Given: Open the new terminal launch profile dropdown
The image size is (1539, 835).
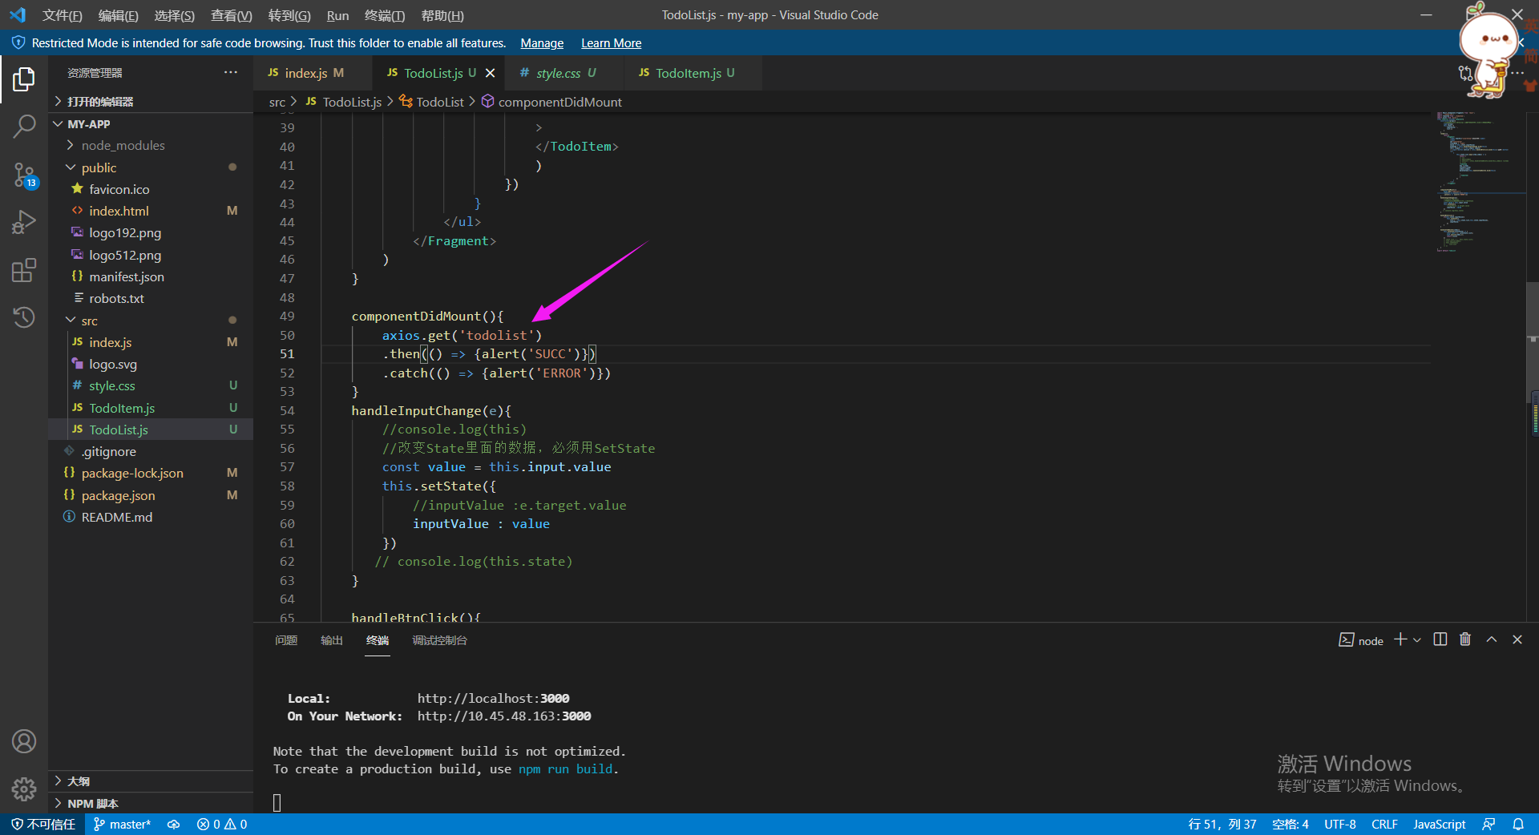Looking at the screenshot, I should pyautogui.click(x=1417, y=639).
